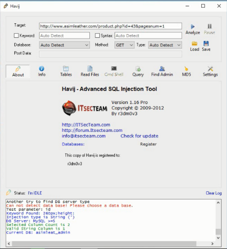
Task: Open the Method GET dropdown
Action: (124, 45)
